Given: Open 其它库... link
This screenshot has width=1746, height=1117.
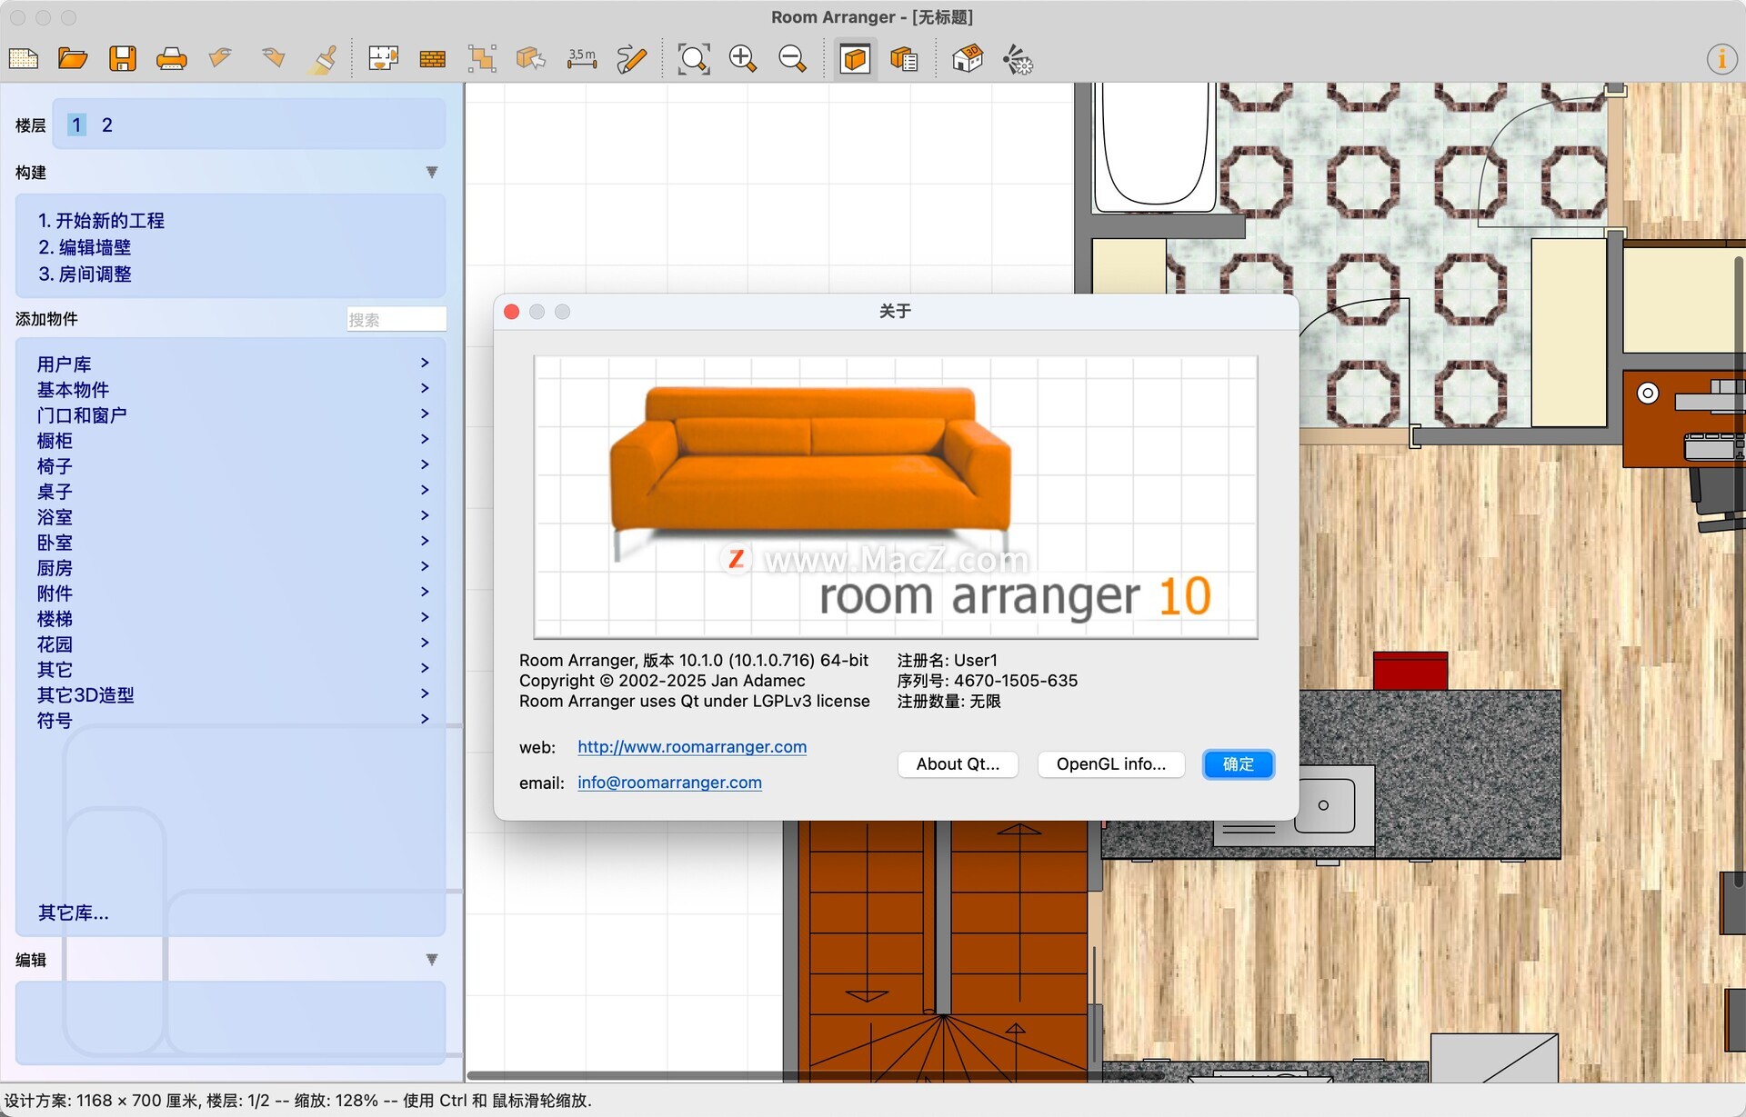Looking at the screenshot, I should click(73, 913).
